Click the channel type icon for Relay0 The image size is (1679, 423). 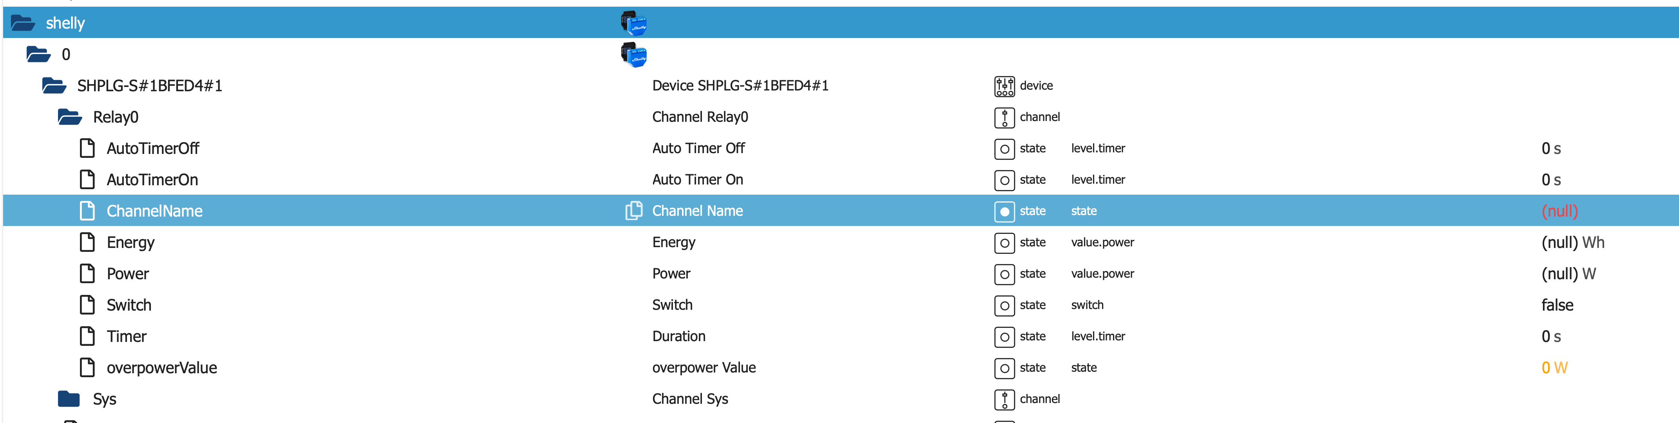(x=1004, y=117)
